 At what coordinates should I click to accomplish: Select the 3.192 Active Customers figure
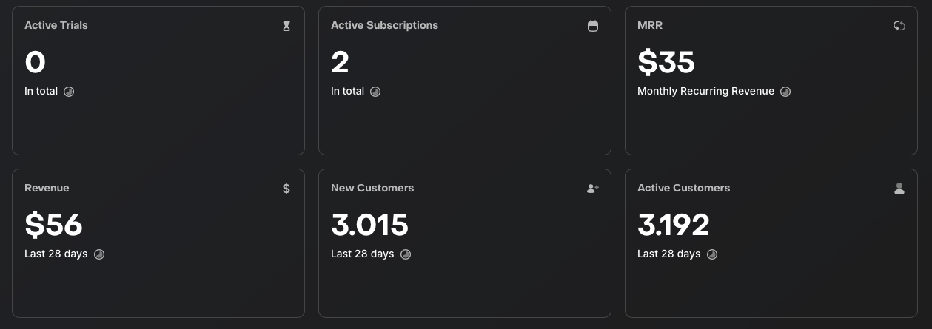[674, 225]
